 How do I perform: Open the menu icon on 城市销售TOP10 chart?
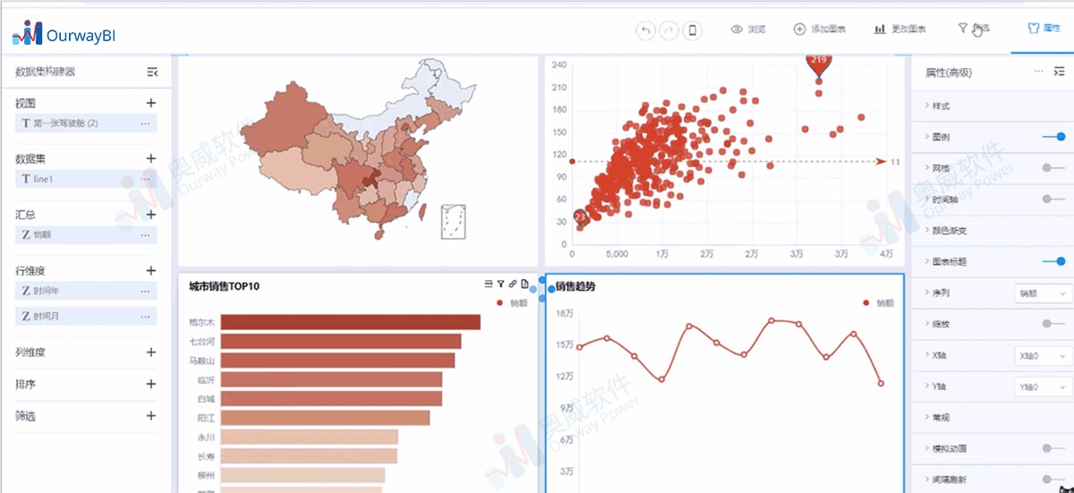click(489, 285)
